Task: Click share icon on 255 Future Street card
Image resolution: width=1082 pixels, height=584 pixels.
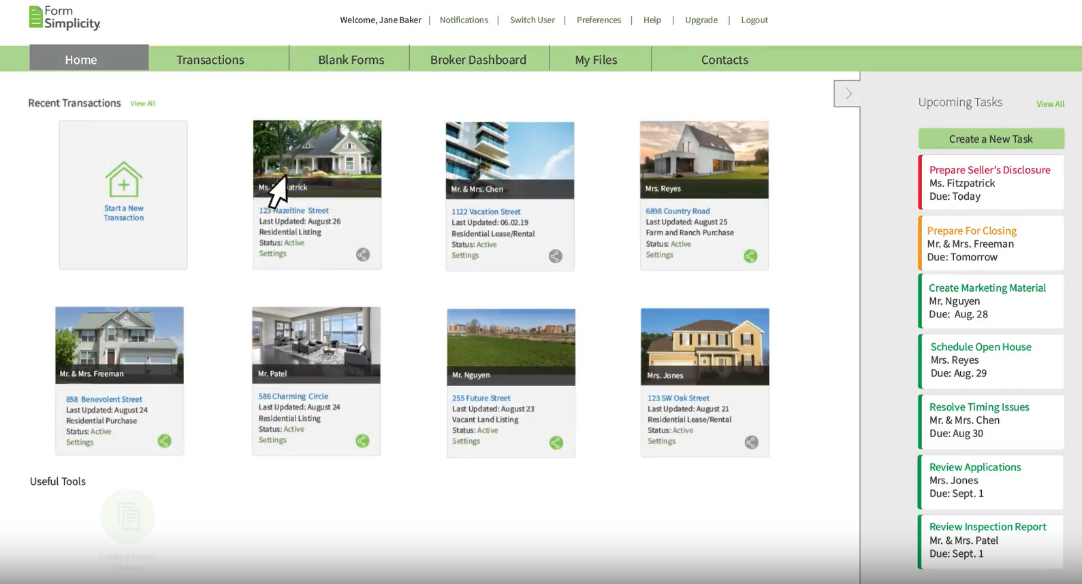Action: (556, 443)
